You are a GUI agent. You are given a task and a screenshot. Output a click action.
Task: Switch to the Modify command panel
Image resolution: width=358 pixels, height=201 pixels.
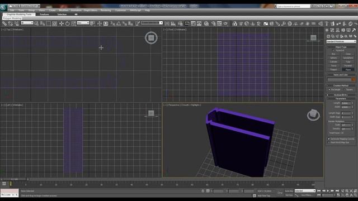(332, 30)
